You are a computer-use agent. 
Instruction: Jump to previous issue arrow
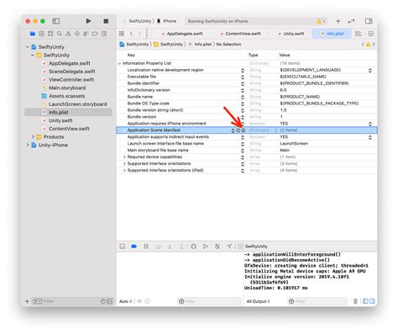click(x=363, y=44)
